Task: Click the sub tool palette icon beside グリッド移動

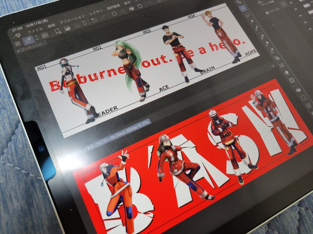Action: 283,4
